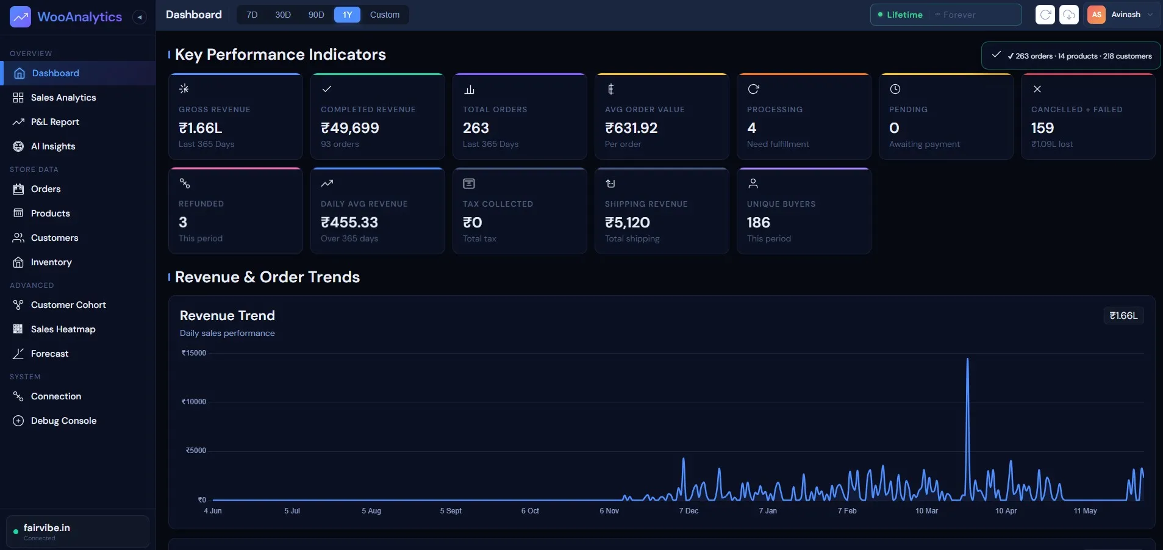Image resolution: width=1163 pixels, height=550 pixels.
Task: Click the Pending clock icon
Action: coord(895,89)
